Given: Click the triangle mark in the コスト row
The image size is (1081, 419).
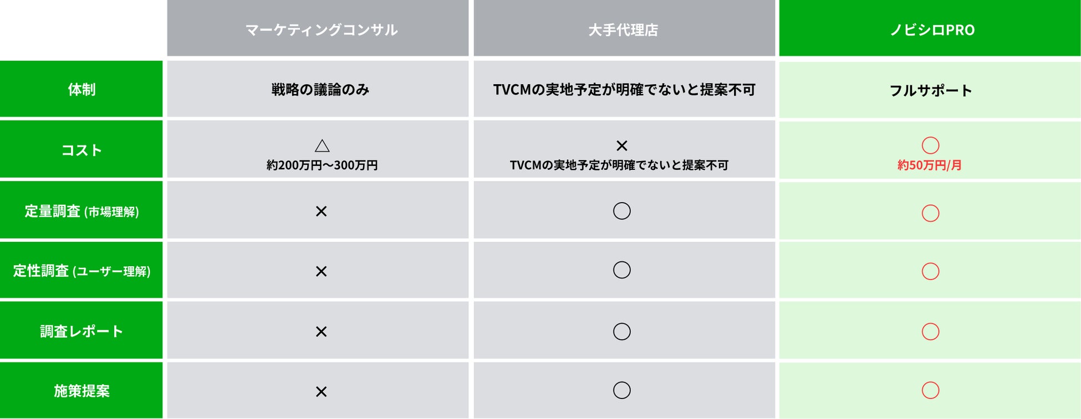Looking at the screenshot, I should [x=322, y=146].
